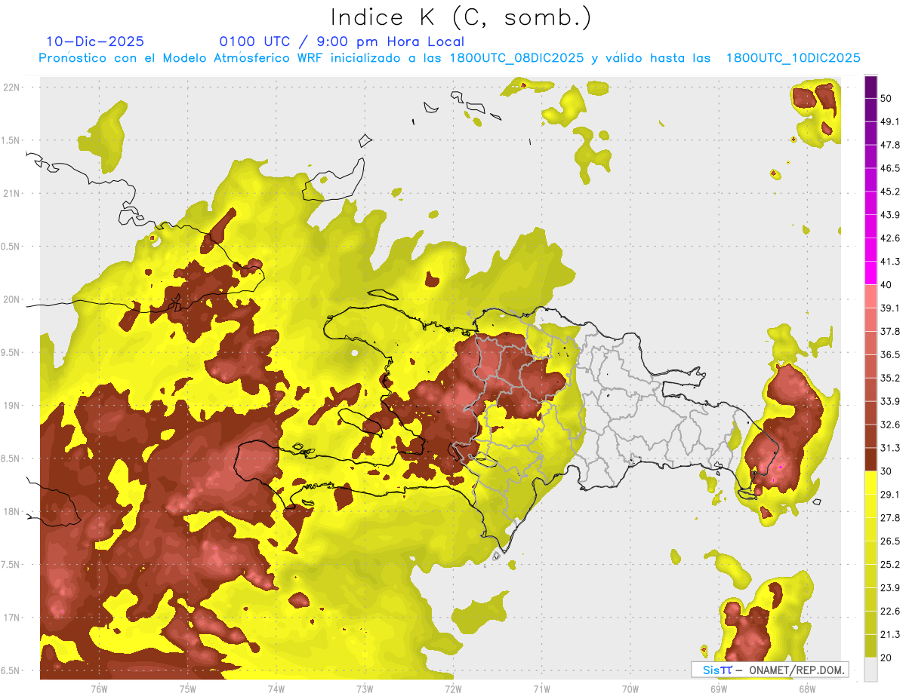This screenshot has width=906, height=699.
Task: Select the "69W" longitude label
Action: click(x=718, y=689)
